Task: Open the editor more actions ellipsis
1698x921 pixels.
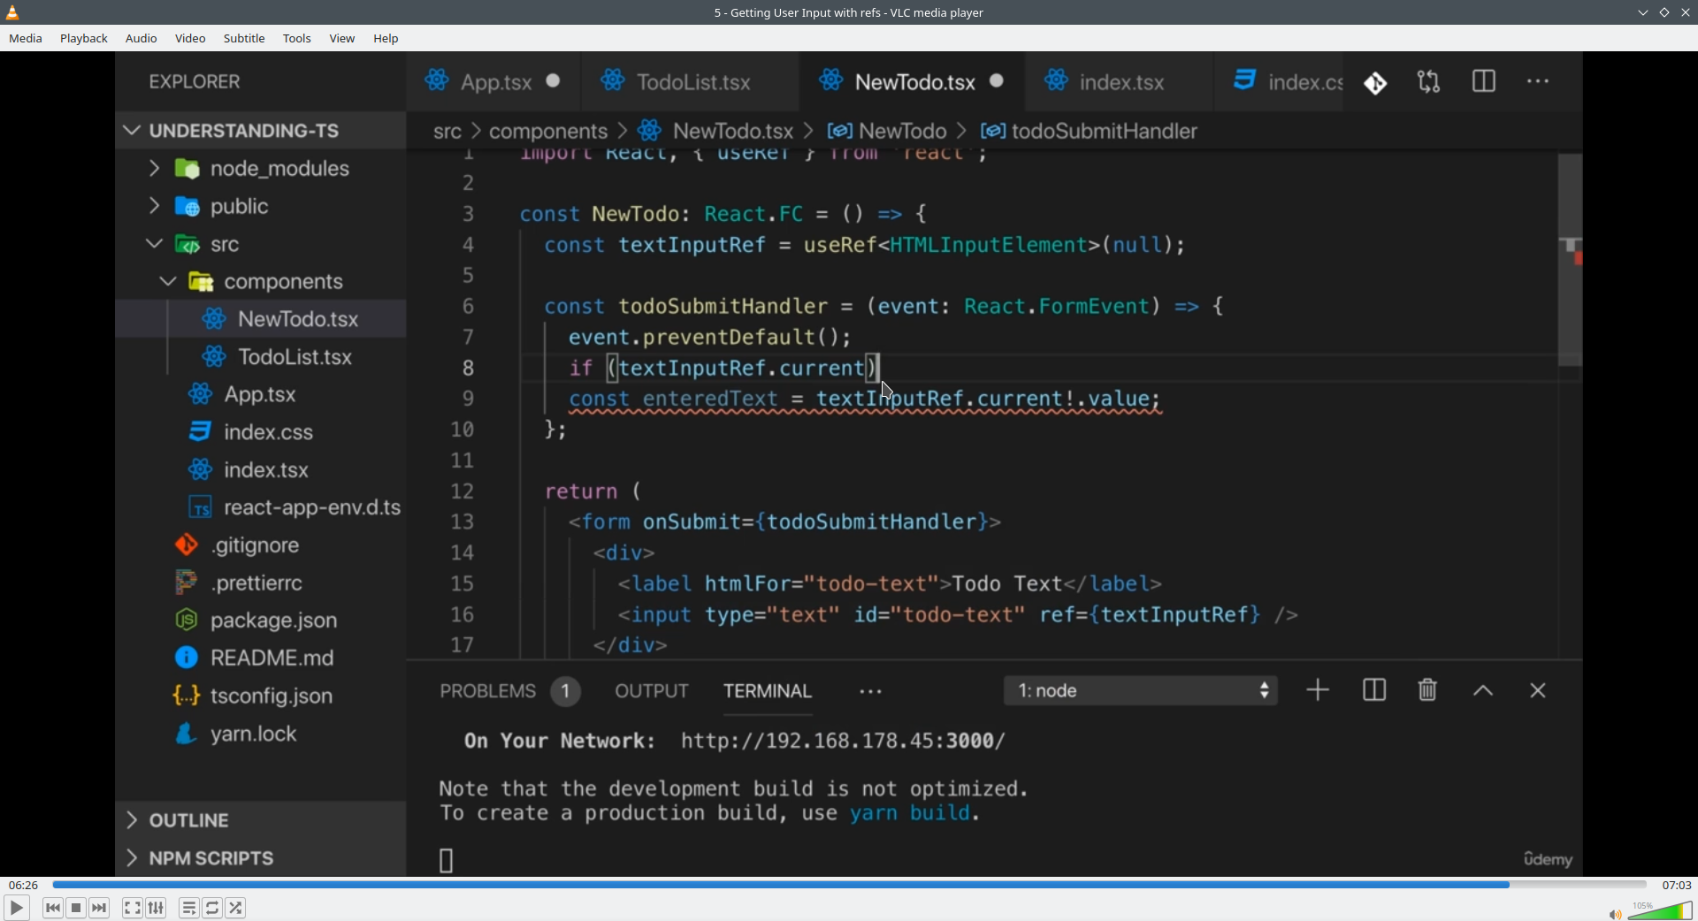Action: click(x=1539, y=81)
